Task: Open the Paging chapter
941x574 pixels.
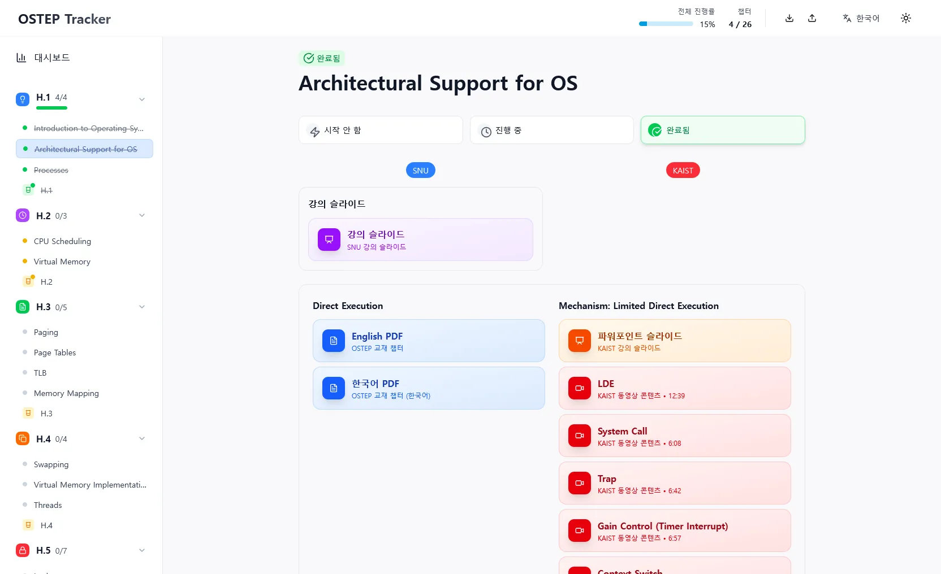Action: pos(84,332)
